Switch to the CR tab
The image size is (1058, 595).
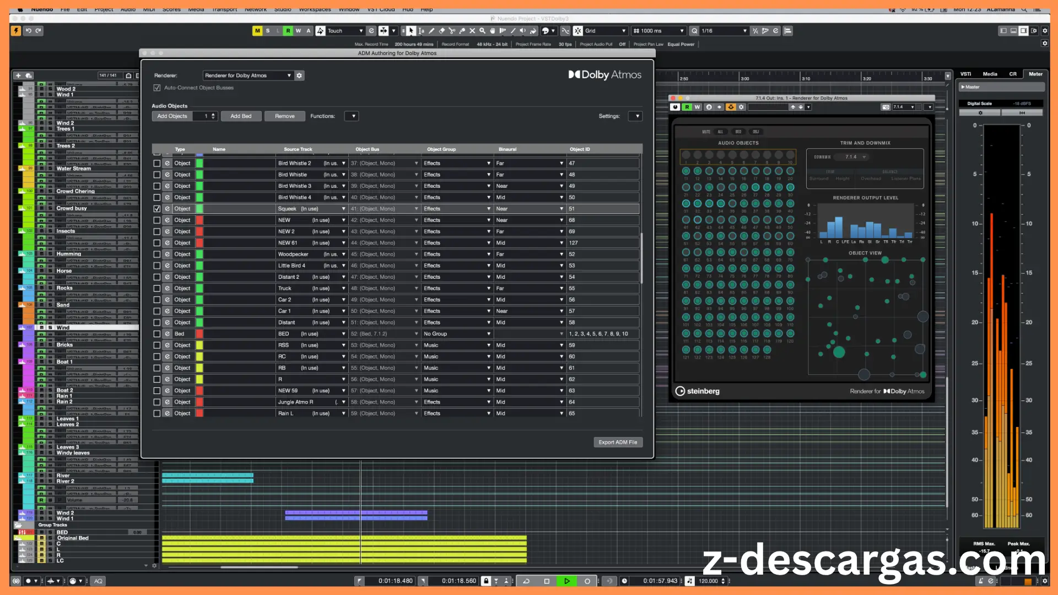[x=1013, y=74]
